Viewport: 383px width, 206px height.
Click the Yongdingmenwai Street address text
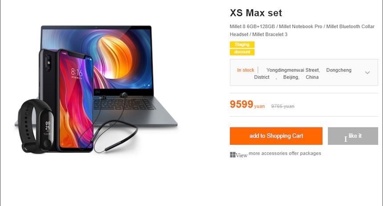pyautogui.click(x=293, y=70)
